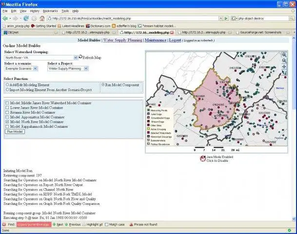The height and width of the screenshot is (234, 297).
Task: Click the page vertical scrollbar down arrow
Action: (294, 219)
